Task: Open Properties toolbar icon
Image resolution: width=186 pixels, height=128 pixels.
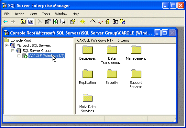Action: 48,22
